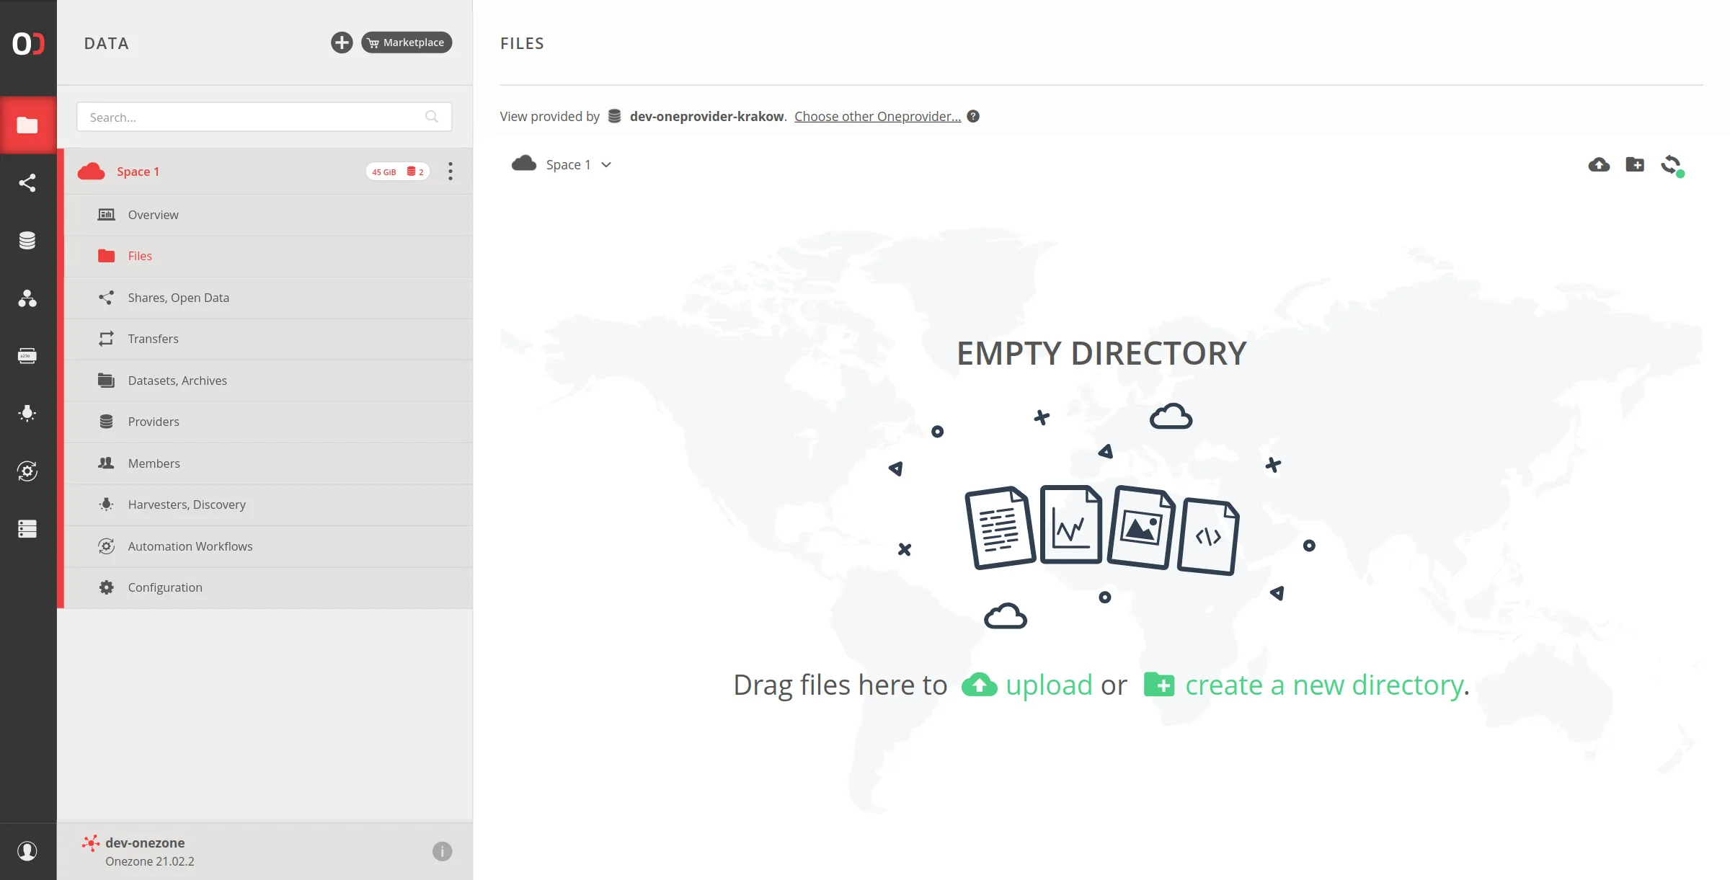
Task: Open the Harvesters section in the dark sidebar
Action: [x=28, y=413]
